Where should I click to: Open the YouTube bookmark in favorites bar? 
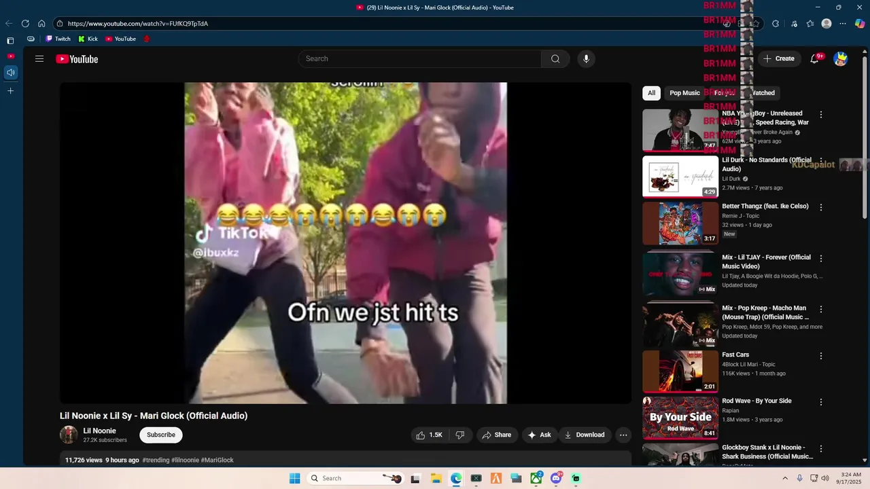tap(120, 39)
